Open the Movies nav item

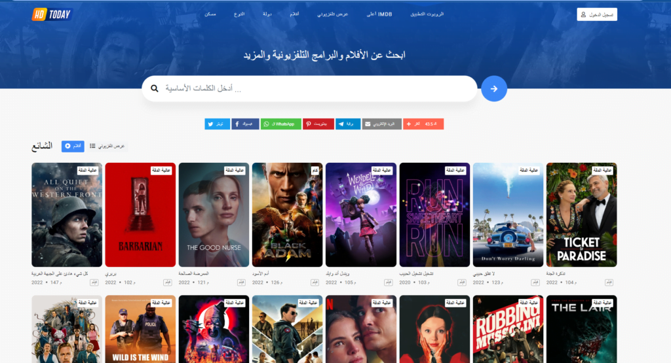tap(294, 14)
